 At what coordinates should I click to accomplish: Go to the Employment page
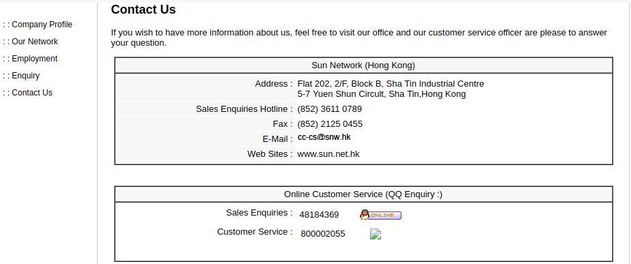(30, 59)
